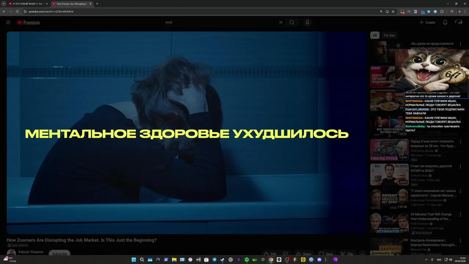
Task: Click the install app icon in the address bar
Action: pos(387,11)
